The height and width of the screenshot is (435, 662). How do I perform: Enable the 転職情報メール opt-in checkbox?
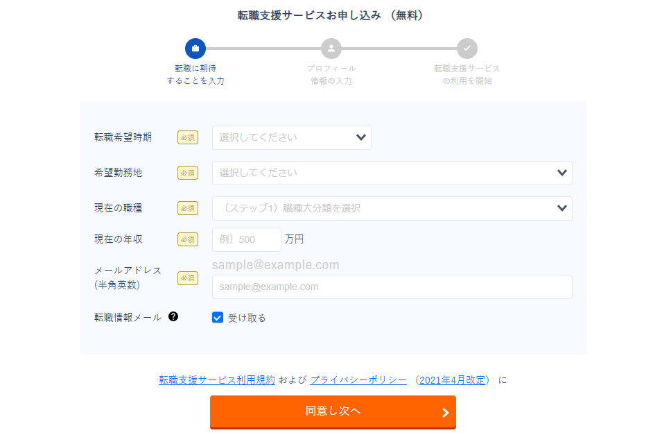coord(218,317)
